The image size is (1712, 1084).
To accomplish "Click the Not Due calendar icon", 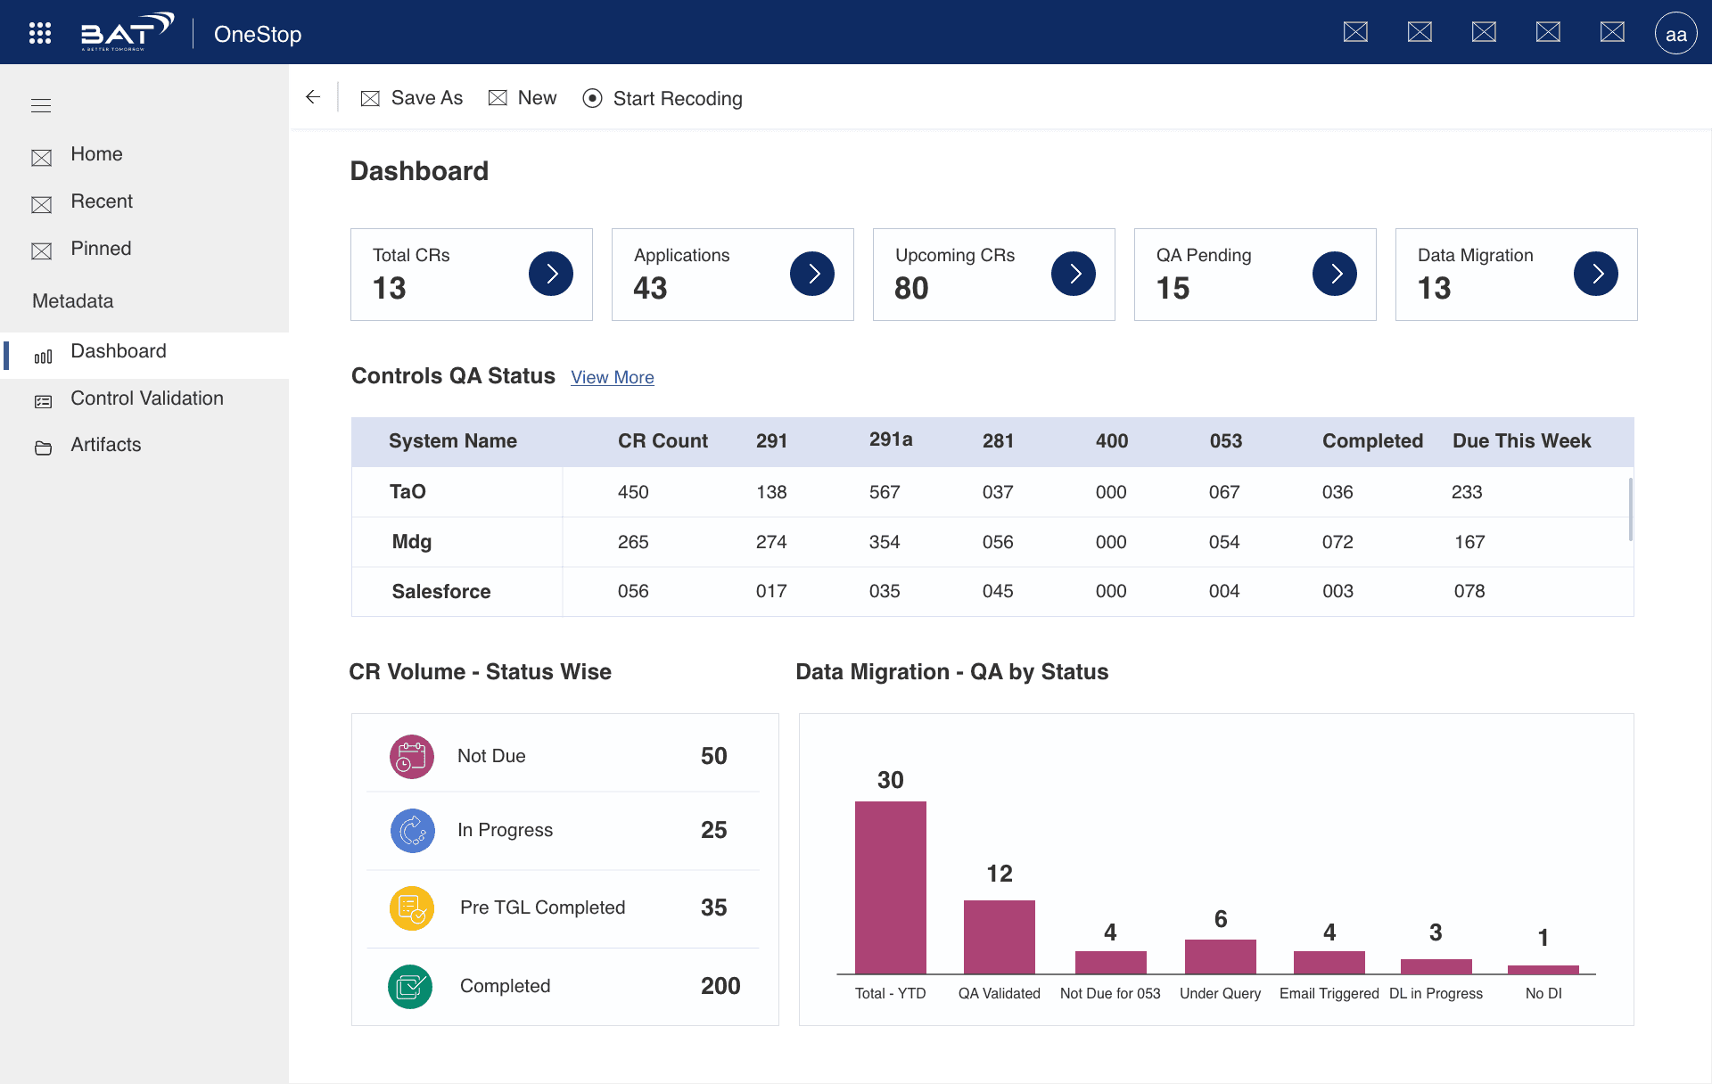I will tap(411, 757).
